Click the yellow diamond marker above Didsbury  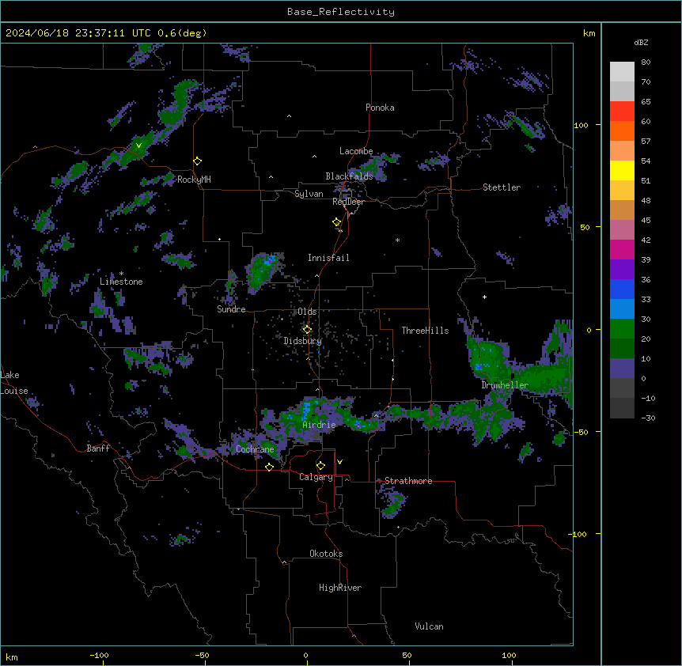pos(307,329)
